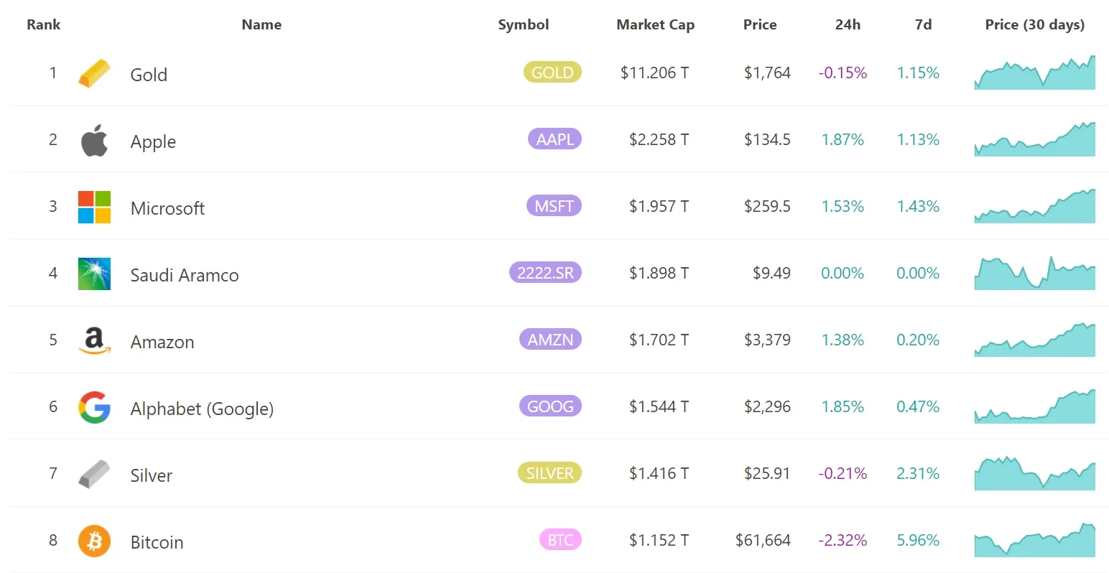
Task: Click the AAPL symbol badge
Action: tap(554, 139)
